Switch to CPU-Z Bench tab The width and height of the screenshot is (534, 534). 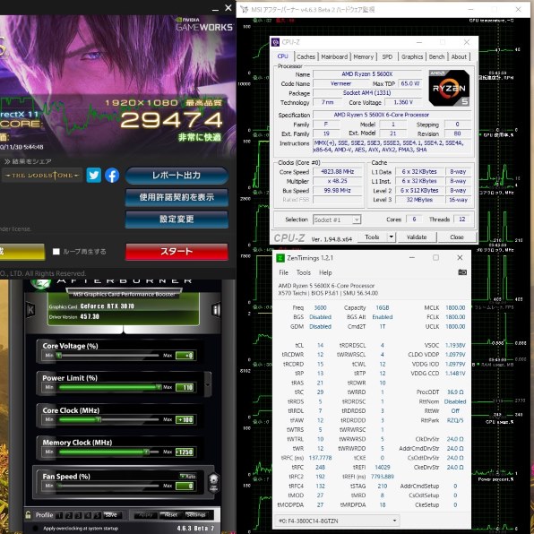pyautogui.click(x=436, y=56)
